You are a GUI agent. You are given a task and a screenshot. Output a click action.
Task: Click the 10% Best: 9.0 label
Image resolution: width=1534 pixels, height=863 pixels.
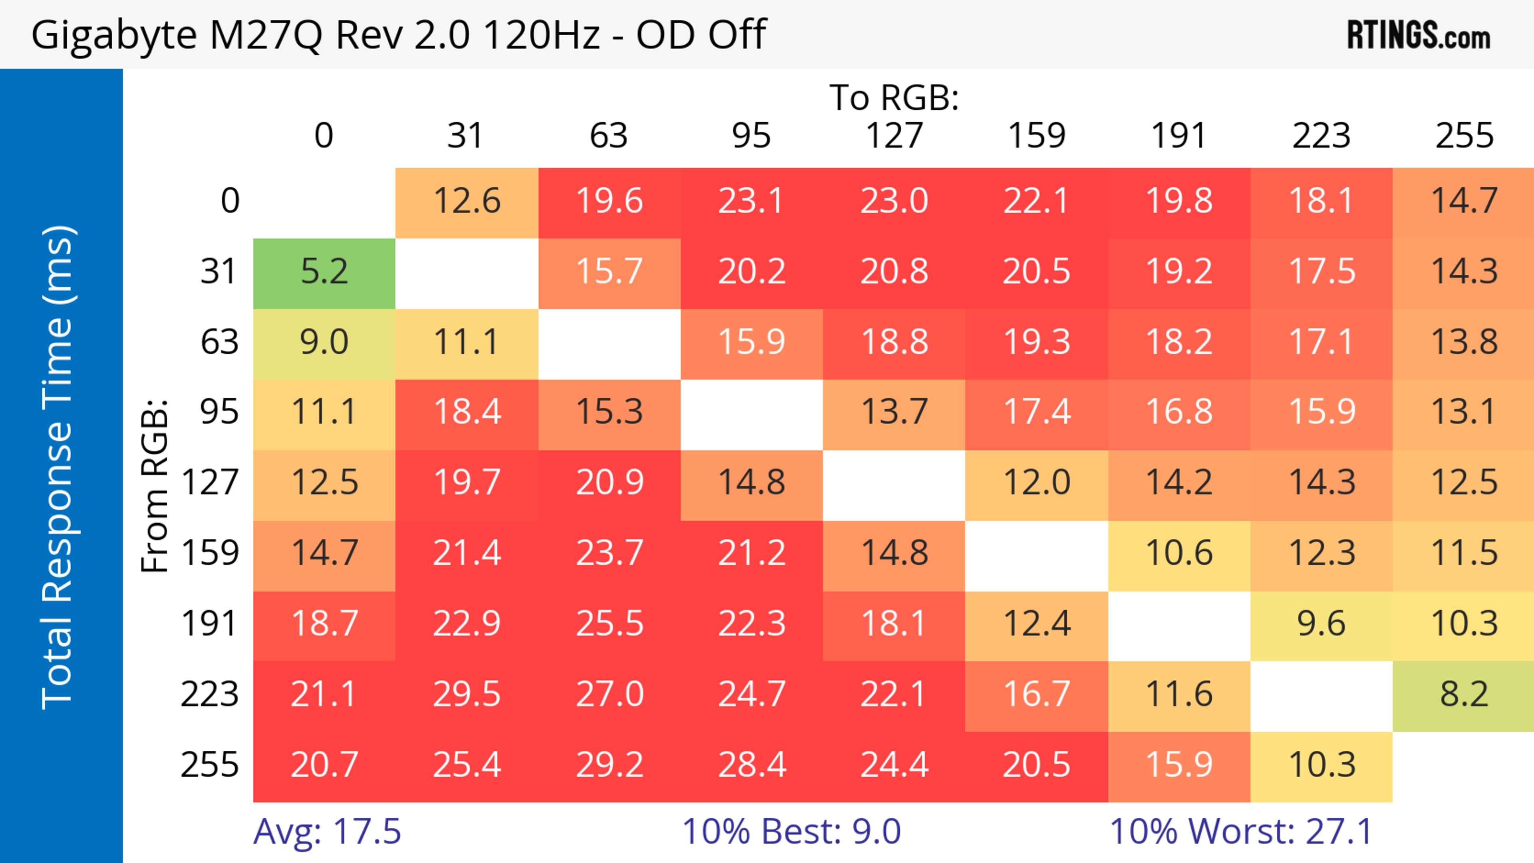coord(791,831)
